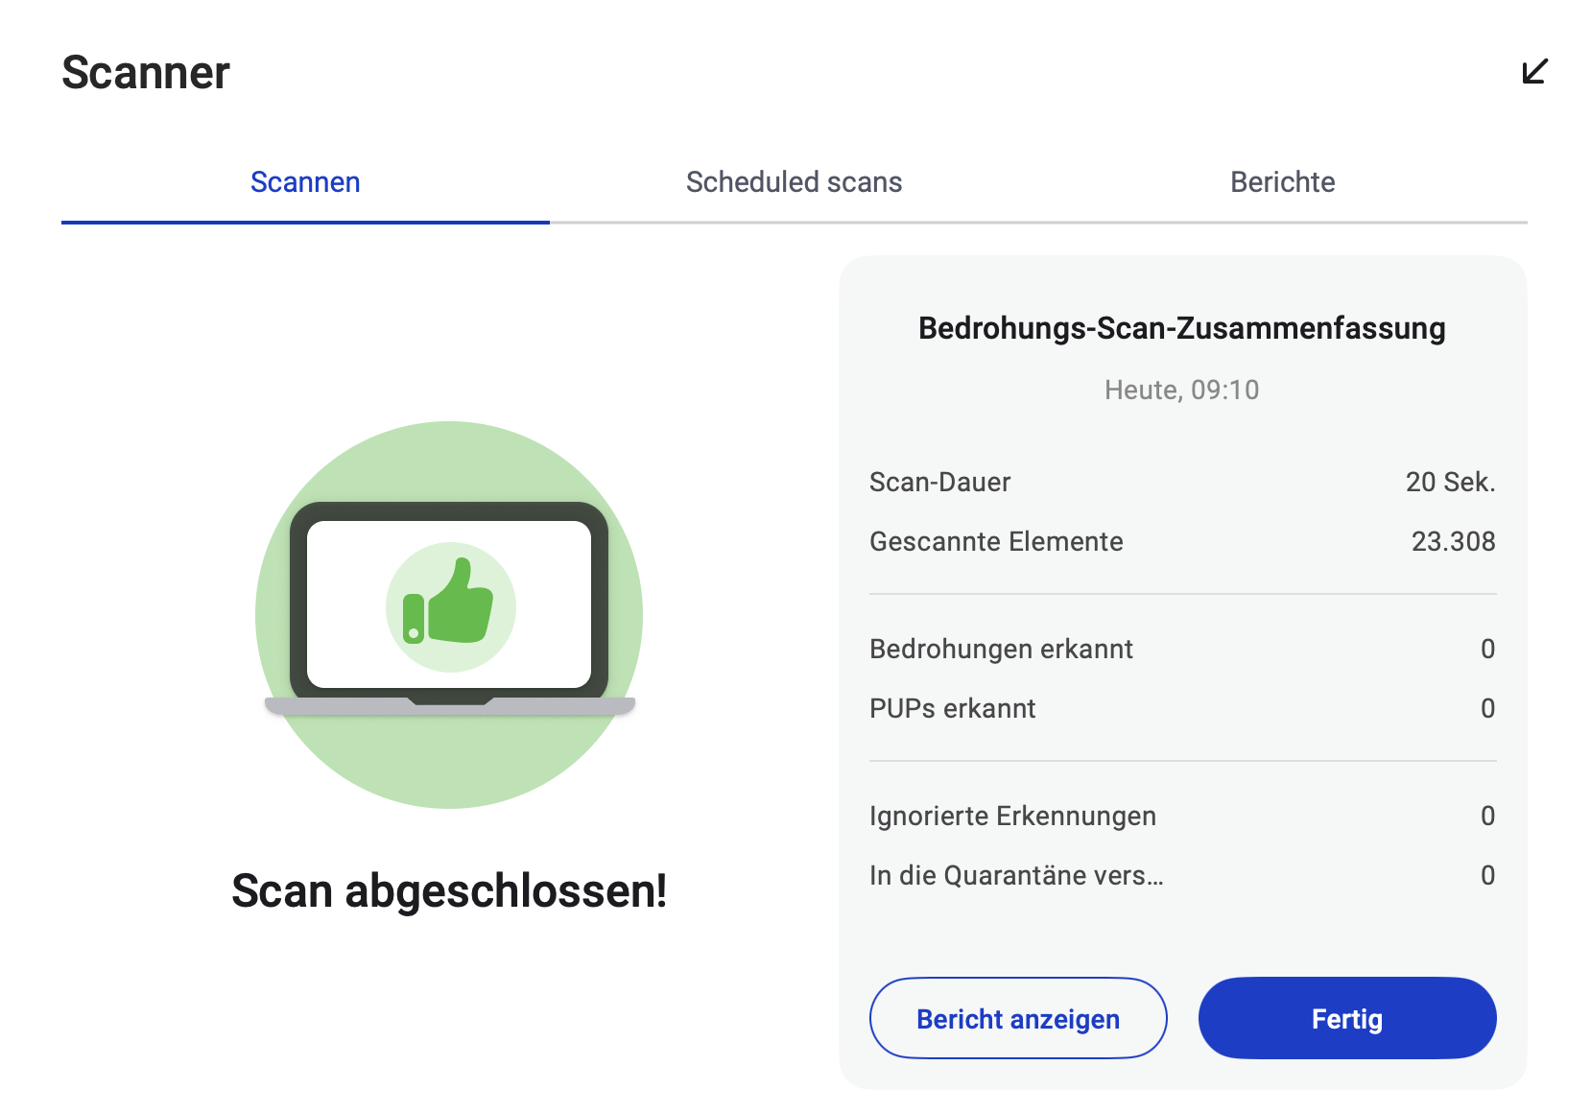The height and width of the screenshot is (1113, 1591).
Task: Click the Gescannte Elemente label
Action: coord(996,541)
